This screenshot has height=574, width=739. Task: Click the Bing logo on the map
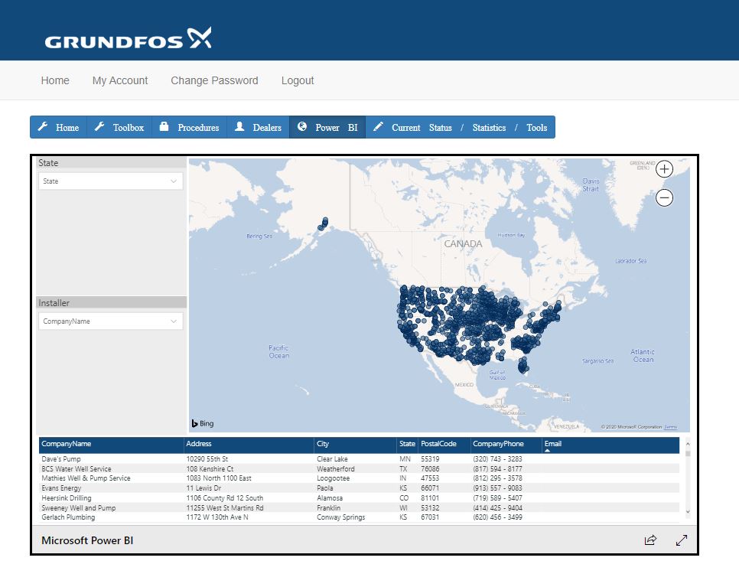(x=203, y=423)
